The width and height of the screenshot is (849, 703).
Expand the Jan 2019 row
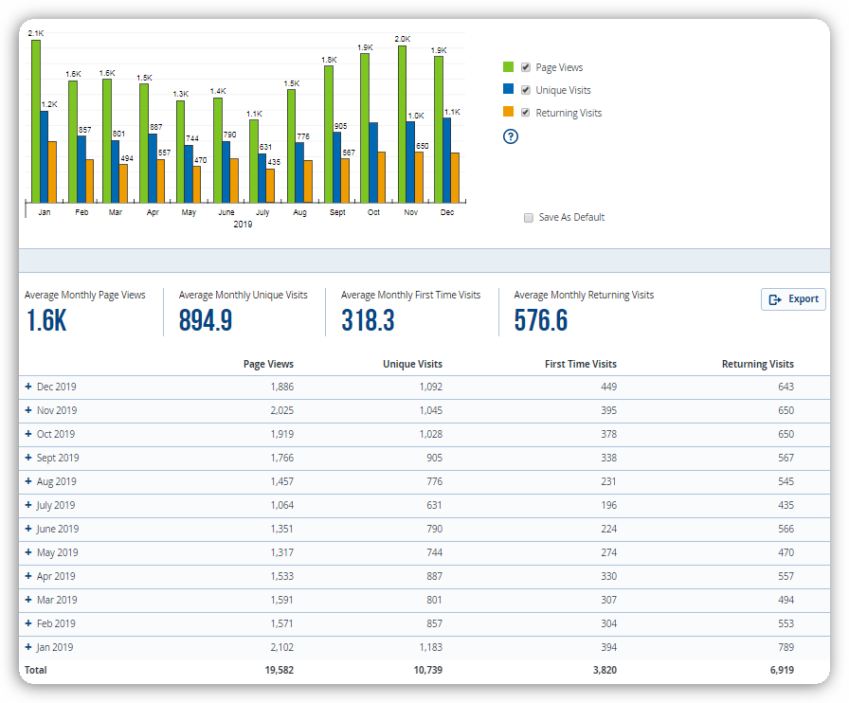pyautogui.click(x=28, y=647)
